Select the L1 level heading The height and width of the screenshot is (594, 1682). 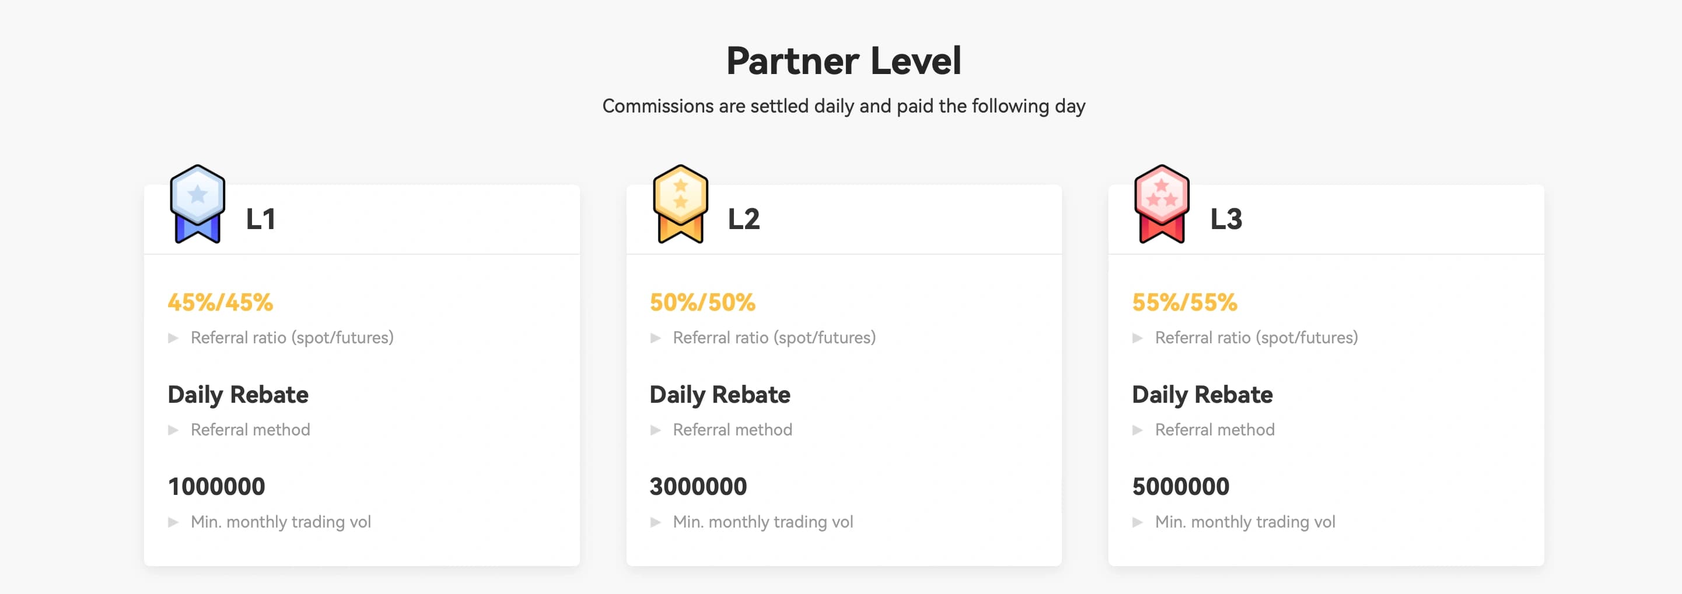point(261,219)
